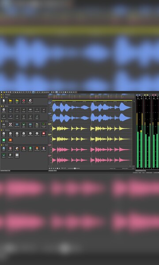Select the blue bars icon in Editing section
The height and width of the screenshot is (265, 159).
click(x=30, y=125)
